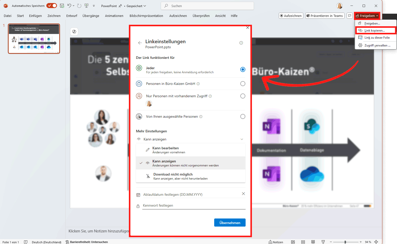
Task: Click the Freigeben share button
Action: 367,16
